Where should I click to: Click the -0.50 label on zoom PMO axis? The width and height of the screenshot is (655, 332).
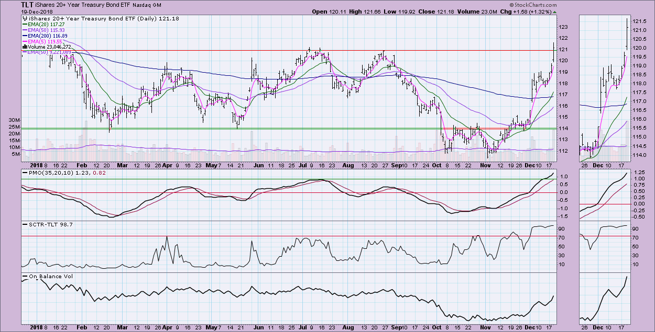click(639, 217)
